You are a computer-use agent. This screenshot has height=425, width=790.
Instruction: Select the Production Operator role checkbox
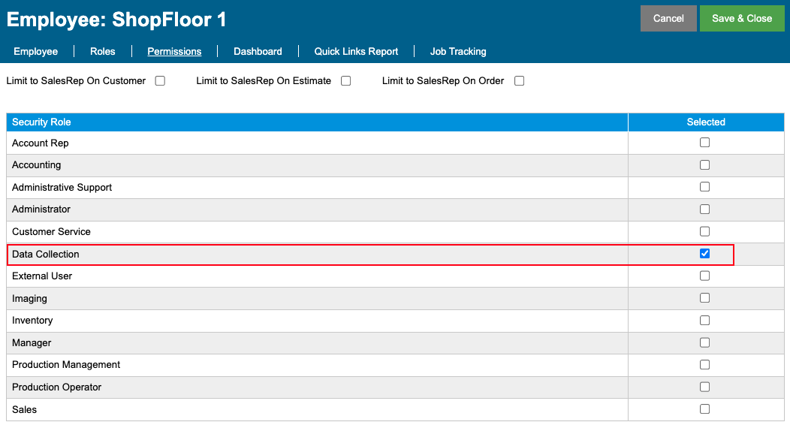[x=705, y=387]
